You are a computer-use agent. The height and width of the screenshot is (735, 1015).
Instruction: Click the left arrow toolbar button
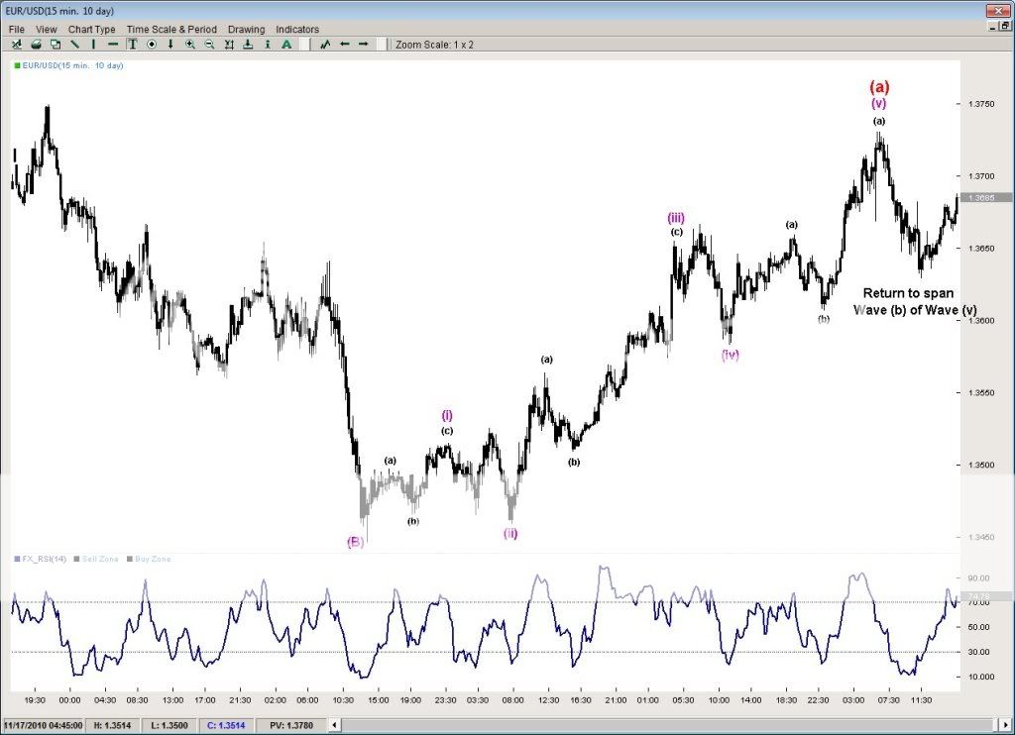tap(344, 45)
